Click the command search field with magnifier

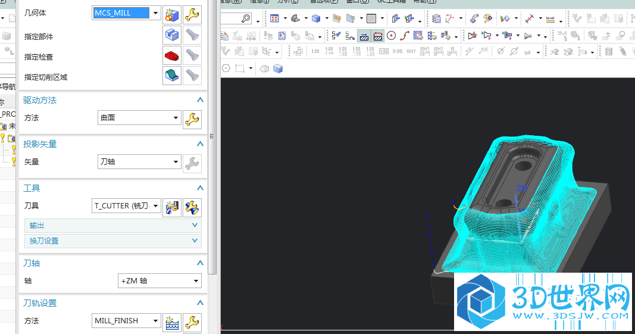(236, 18)
